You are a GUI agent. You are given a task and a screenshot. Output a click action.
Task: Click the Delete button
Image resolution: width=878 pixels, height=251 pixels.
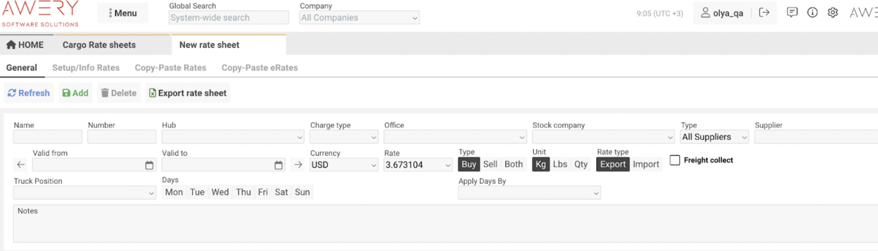[119, 93]
